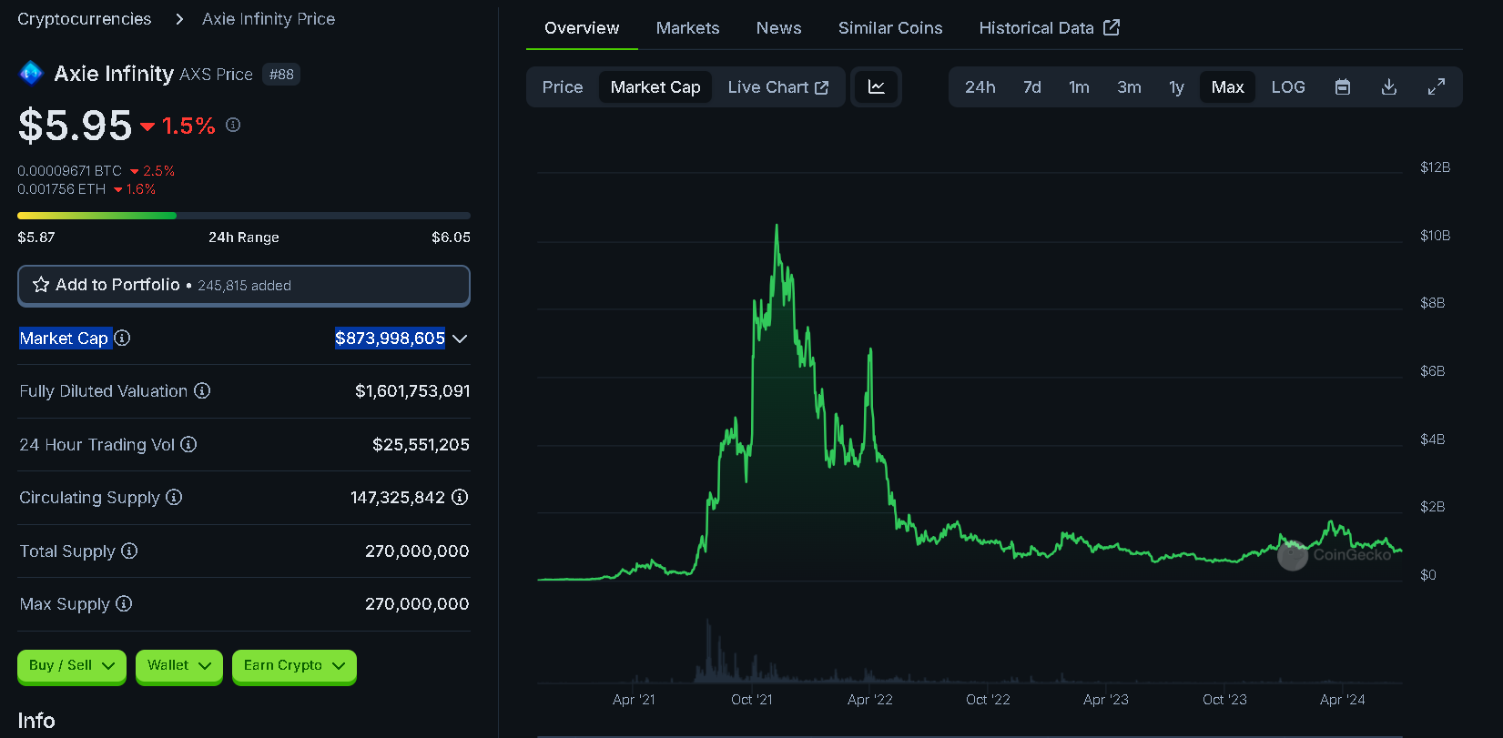Open the Overview tab
The image size is (1503, 738).
(582, 28)
